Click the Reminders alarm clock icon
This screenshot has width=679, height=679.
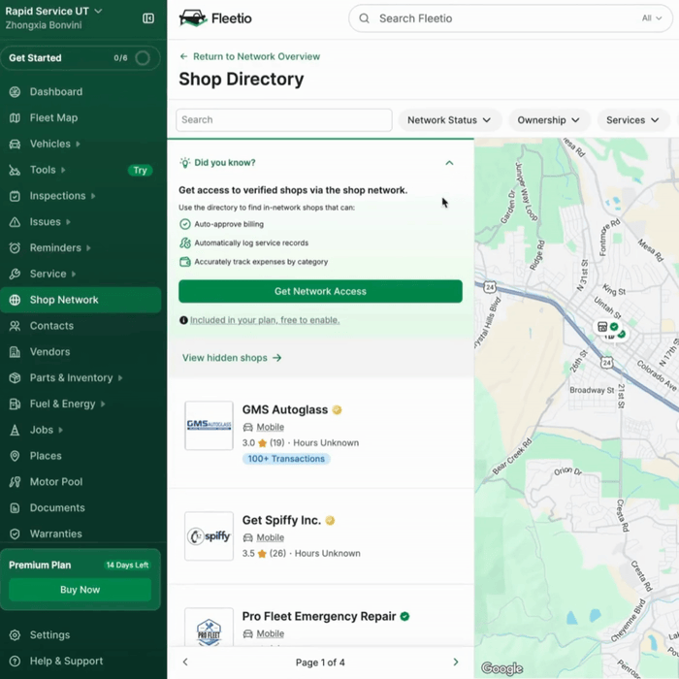pyautogui.click(x=15, y=247)
